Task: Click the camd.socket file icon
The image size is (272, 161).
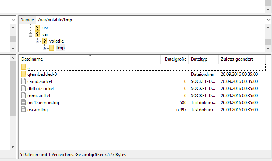Action: pos(24,81)
